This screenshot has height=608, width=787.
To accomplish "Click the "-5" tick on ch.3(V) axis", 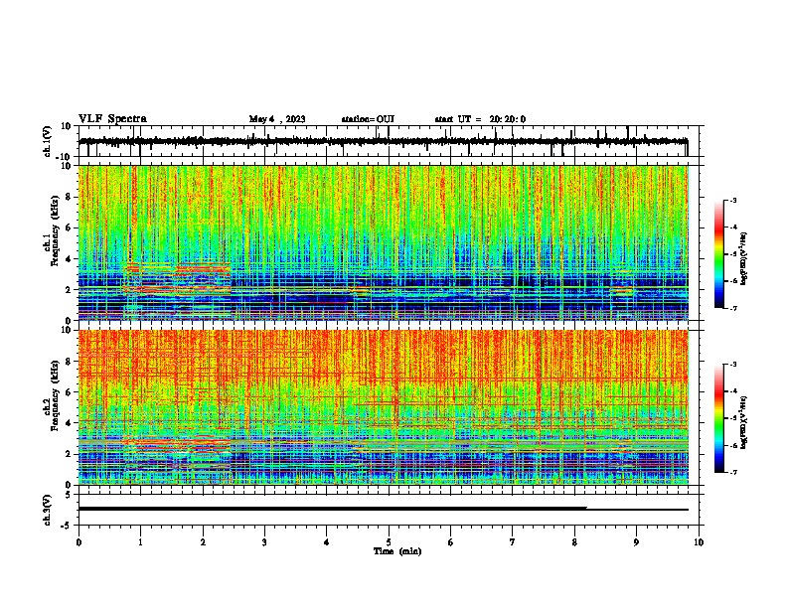I will coord(68,526).
